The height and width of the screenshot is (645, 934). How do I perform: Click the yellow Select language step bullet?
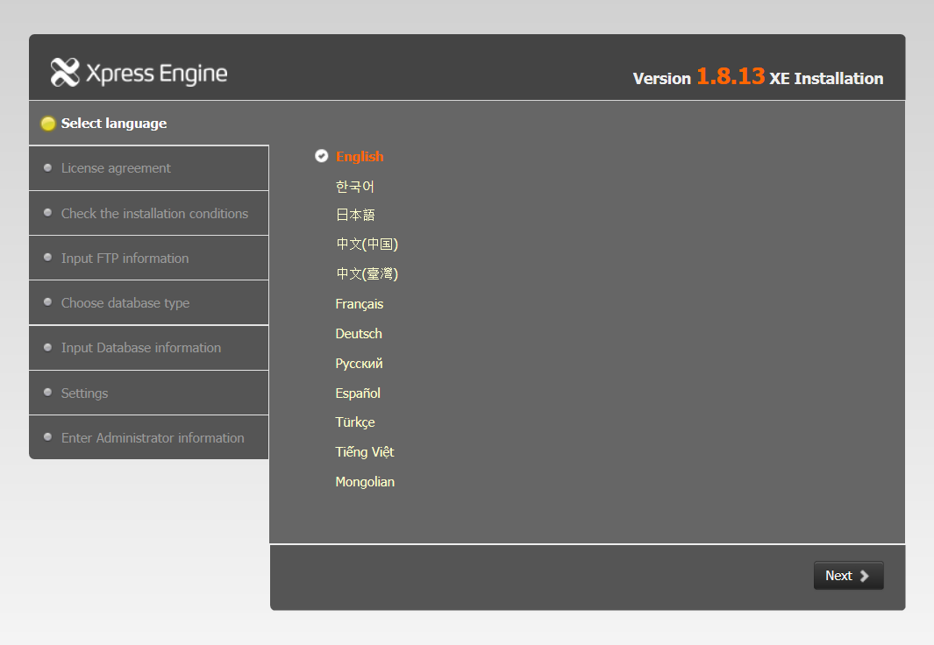tap(48, 124)
